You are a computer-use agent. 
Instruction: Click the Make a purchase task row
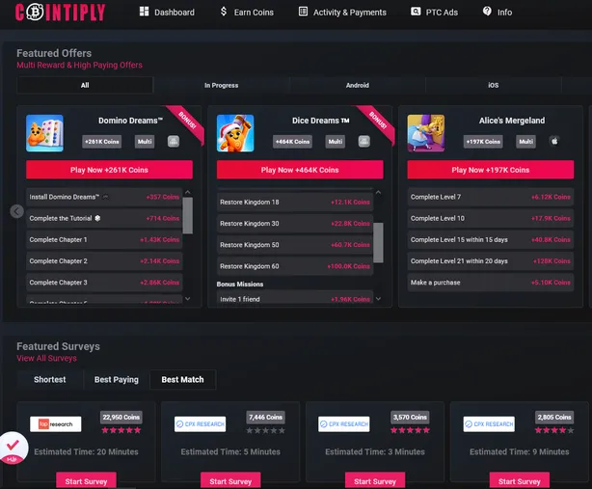[x=491, y=283]
